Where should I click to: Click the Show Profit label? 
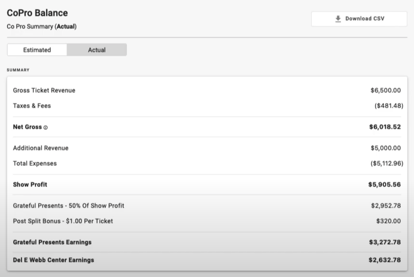tap(30, 185)
